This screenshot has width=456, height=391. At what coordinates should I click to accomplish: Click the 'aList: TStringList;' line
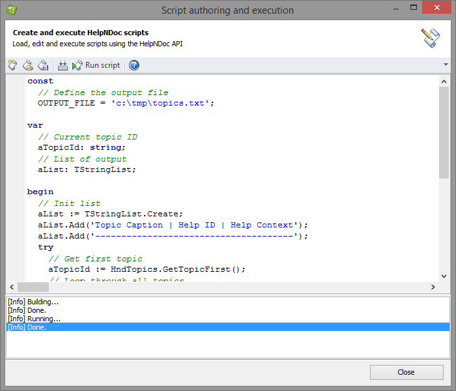(x=87, y=169)
